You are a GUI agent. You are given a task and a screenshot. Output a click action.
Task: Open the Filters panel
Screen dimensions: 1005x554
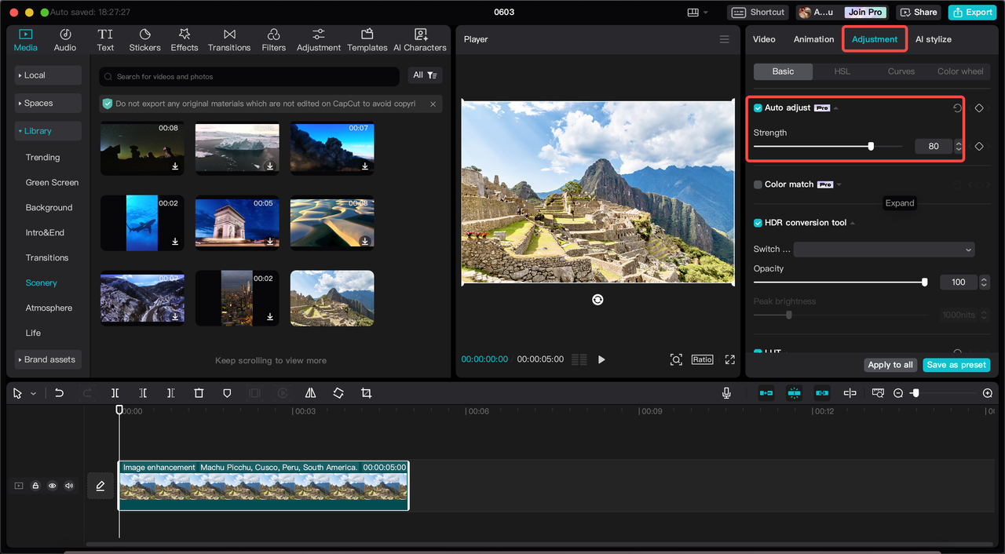pyautogui.click(x=273, y=40)
